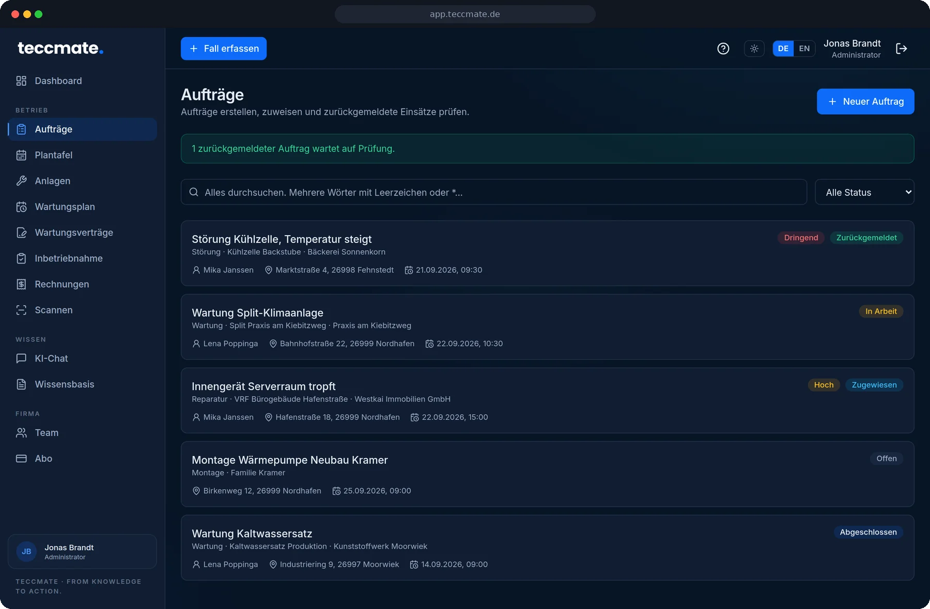Click the logout arrow icon
Viewport: 930px width, 609px height.
tap(902, 49)
